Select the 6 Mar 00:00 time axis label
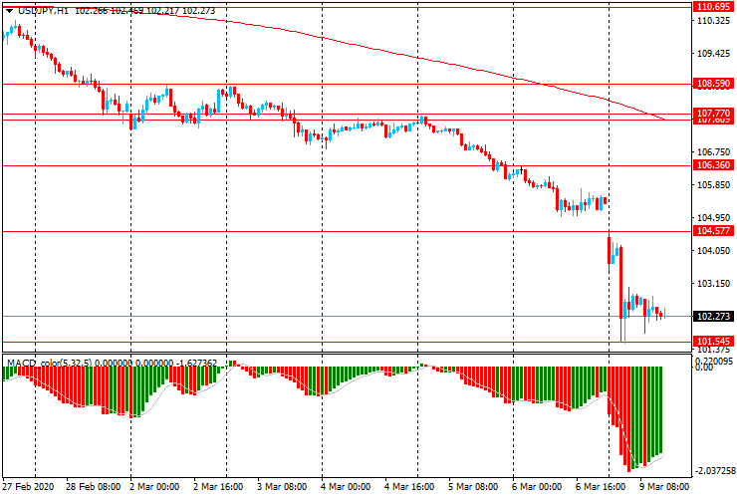Screen dimensions: 737x498 coord(537,487)
